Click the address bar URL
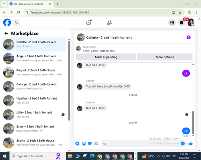201x160 pixels. point(60,12)
